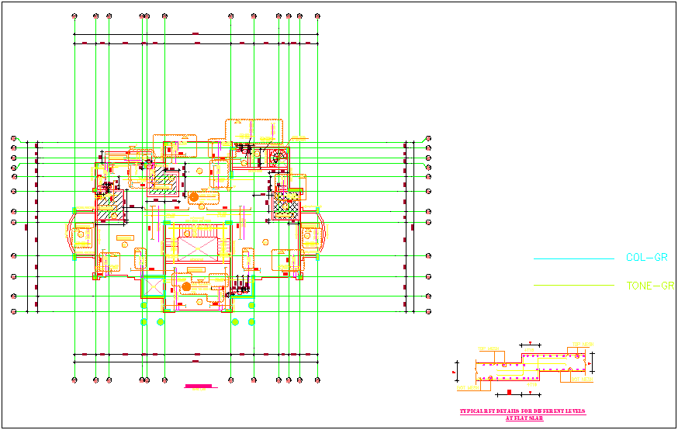Click the COL-GR legend label

(647, 258)
